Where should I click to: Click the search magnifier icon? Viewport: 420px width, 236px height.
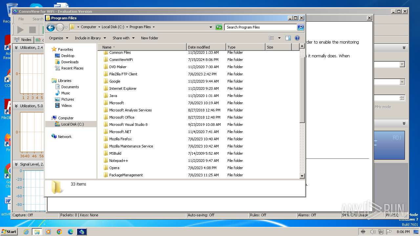coord(300,27)
